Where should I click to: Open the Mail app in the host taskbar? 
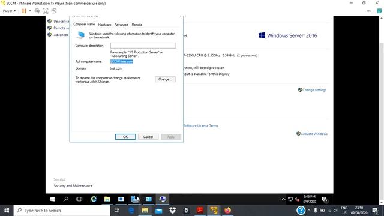pyautogui.click(x=158, y=211)
